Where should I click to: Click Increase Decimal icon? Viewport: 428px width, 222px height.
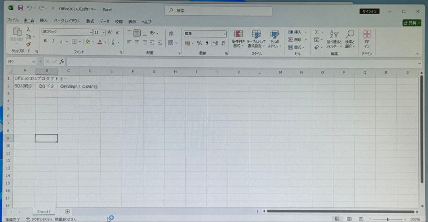pos(215,43)
